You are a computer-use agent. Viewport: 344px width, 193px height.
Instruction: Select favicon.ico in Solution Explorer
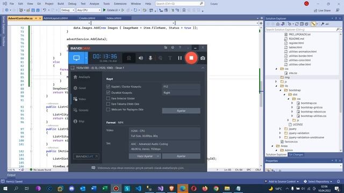(291, 142)
